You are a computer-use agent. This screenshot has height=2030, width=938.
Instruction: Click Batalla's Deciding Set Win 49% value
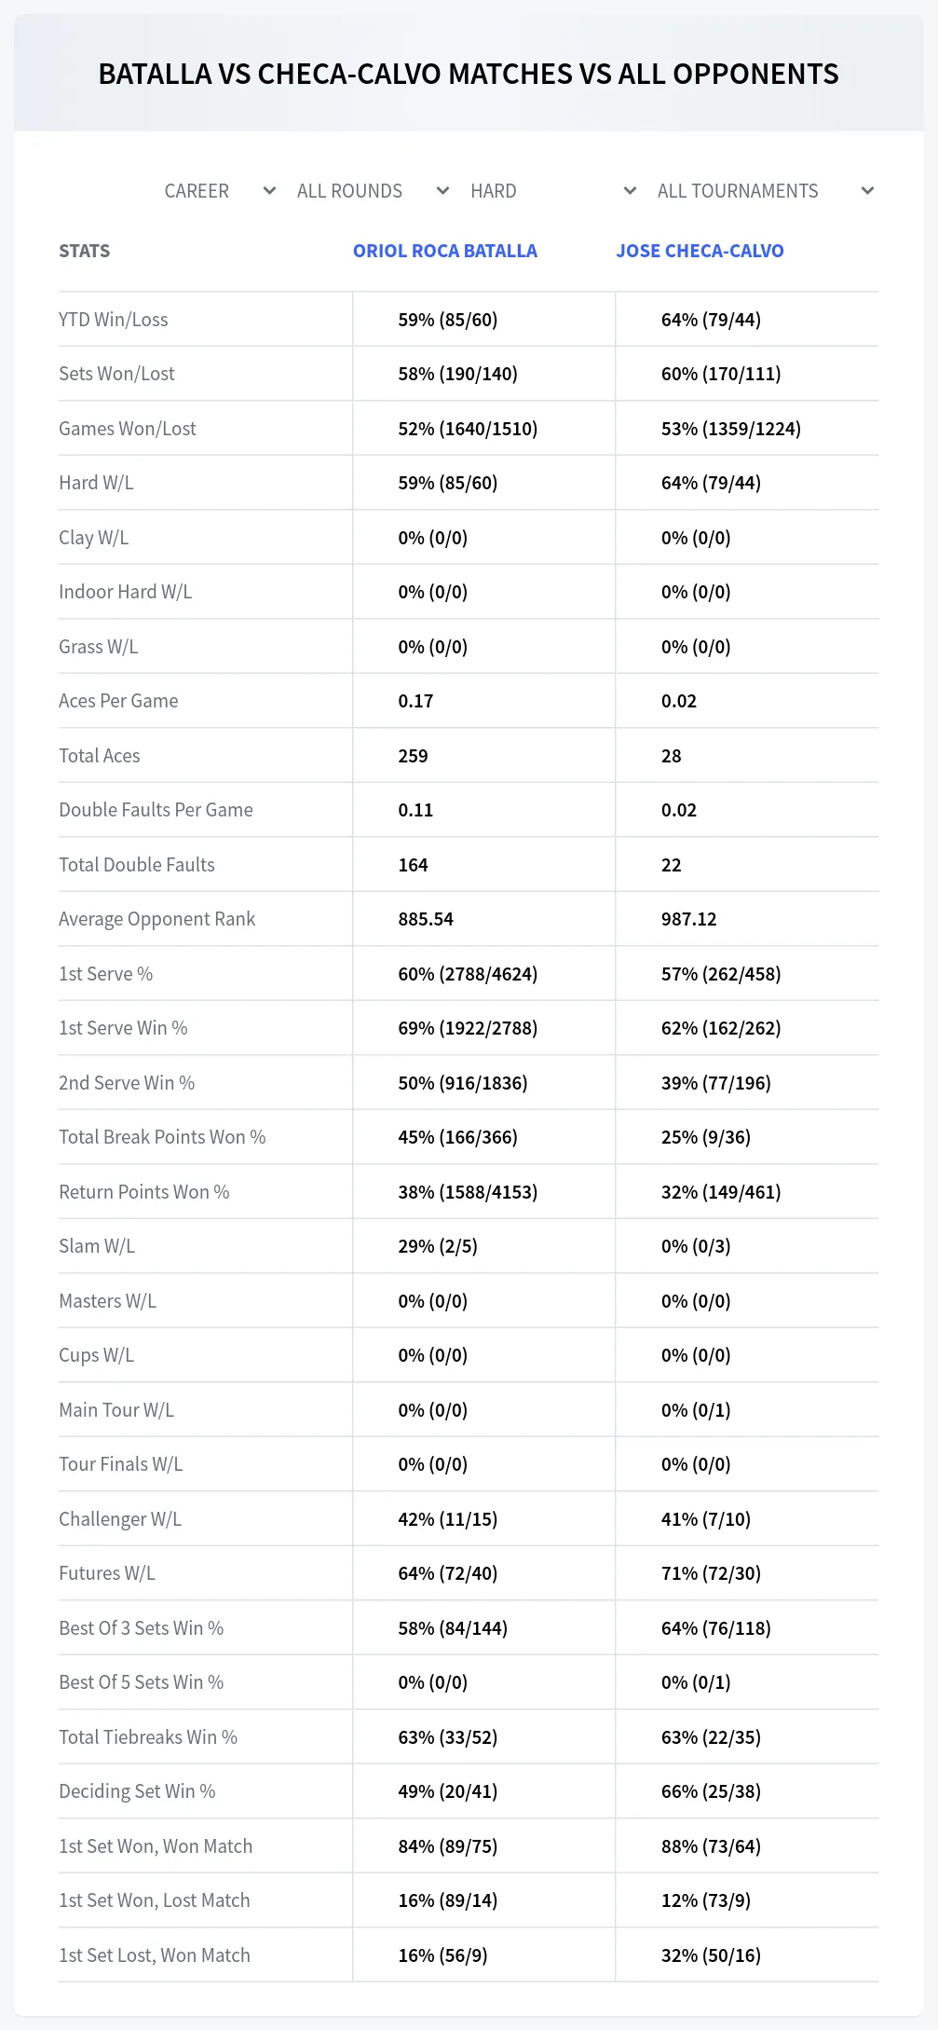point(448,1791)
